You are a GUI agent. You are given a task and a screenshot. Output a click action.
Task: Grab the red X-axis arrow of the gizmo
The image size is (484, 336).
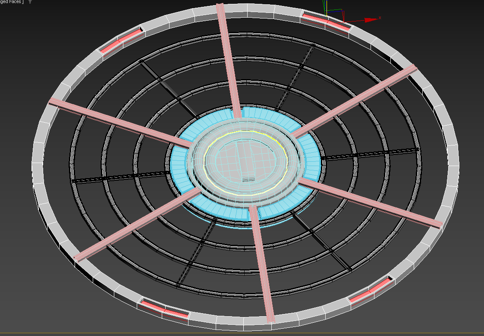(x=371, y=20)
